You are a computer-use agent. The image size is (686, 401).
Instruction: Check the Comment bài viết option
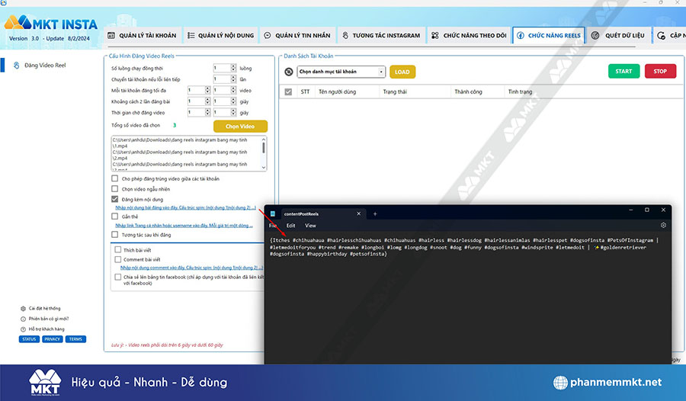117,259
